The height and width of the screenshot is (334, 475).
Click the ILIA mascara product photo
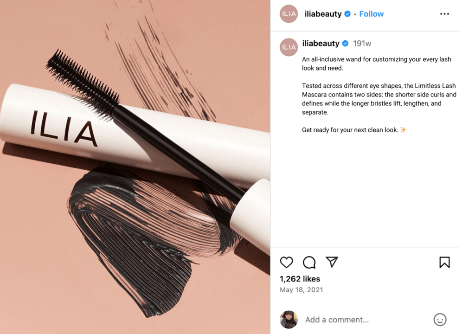[135, 167]
